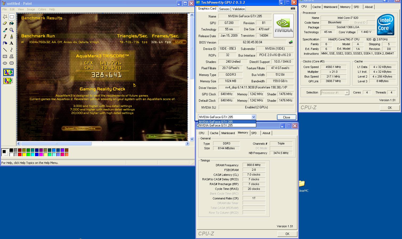
Task: Pick the yellow color swatch
Action: pyautogui.click(x=24, y=154)
